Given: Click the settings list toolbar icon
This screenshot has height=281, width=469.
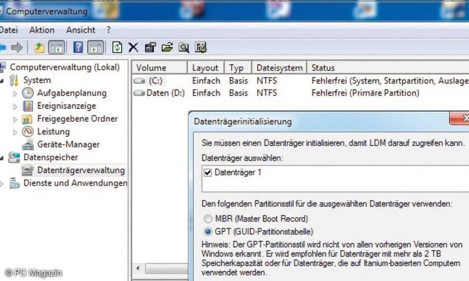Looking at the screenshot, I should 201,48.
